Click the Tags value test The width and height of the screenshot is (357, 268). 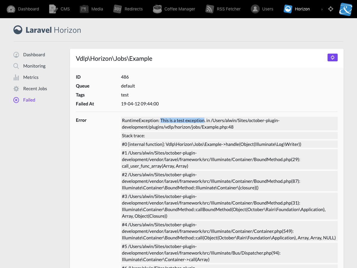pos(125,95)
